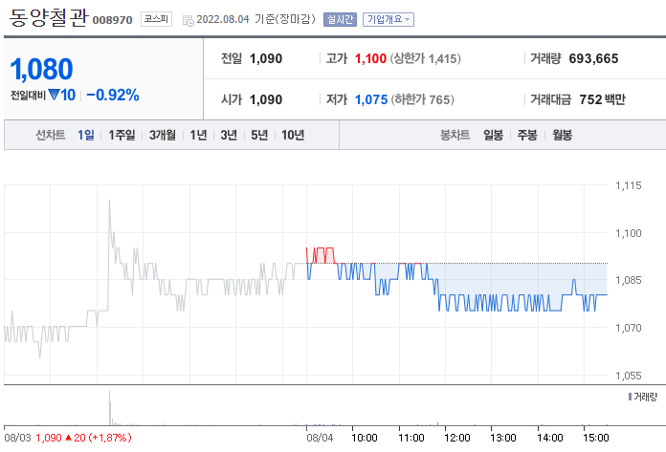Select the 월봉 candle chart

pyautogui.click(x=562, y=135)
